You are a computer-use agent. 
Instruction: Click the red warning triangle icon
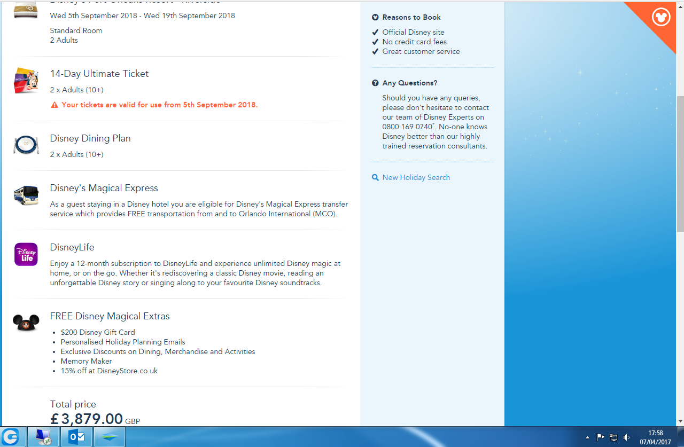tap(55, 105)
